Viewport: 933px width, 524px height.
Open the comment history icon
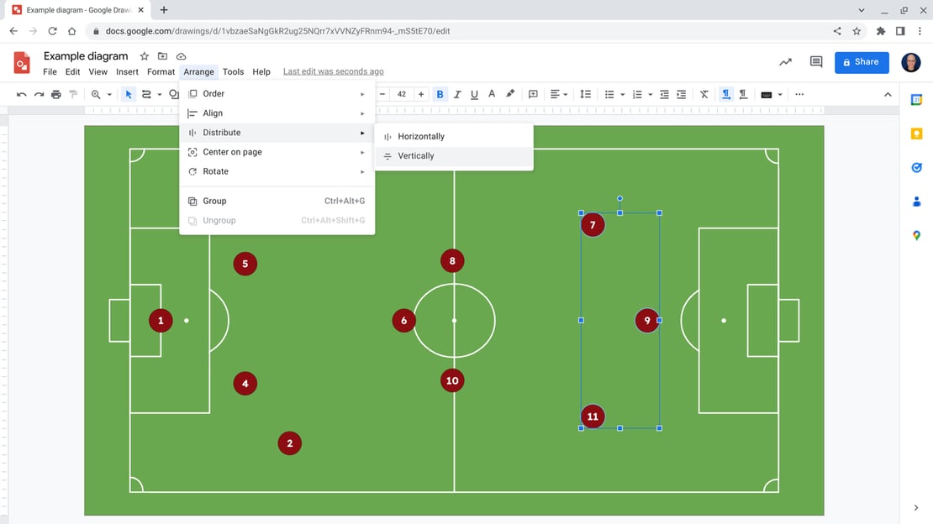tap(815, 62)
